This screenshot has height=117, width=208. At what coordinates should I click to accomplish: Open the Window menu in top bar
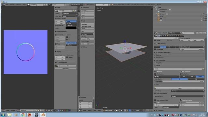click(19, 5)
